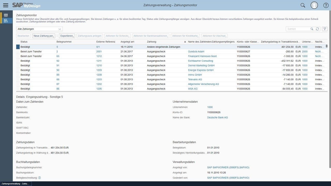Select the Zahlungsverwaltung taskbar tab
This screenshot has height=186, width=331.
click(16, 184)
